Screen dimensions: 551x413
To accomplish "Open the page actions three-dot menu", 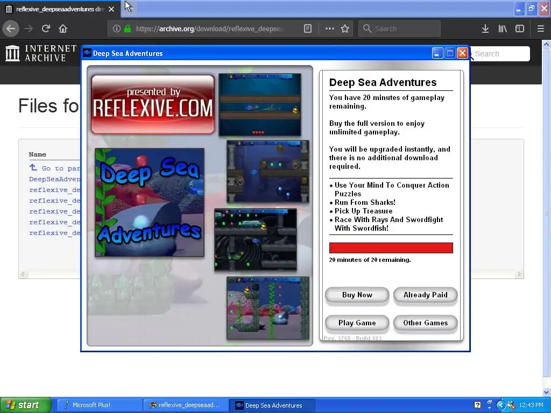I will pyautogui.click(x=330, y=29).
